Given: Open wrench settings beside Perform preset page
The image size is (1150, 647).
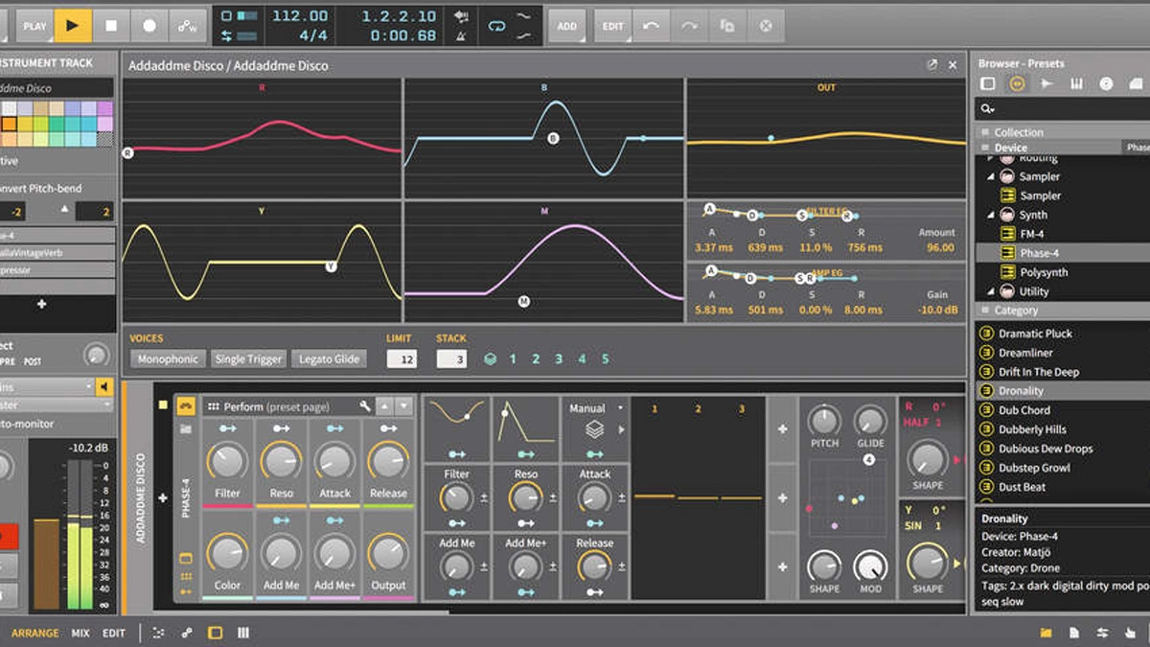Looking at the screenshot, I should pos(365,406).
